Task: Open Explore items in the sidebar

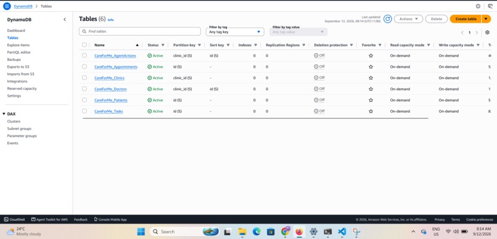Action: point(18,45)
